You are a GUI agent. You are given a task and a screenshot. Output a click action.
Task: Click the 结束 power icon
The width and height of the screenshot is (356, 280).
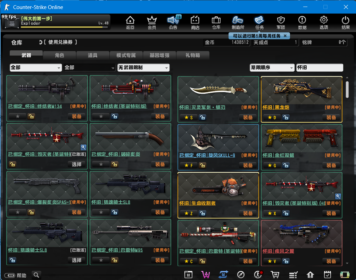346,23
